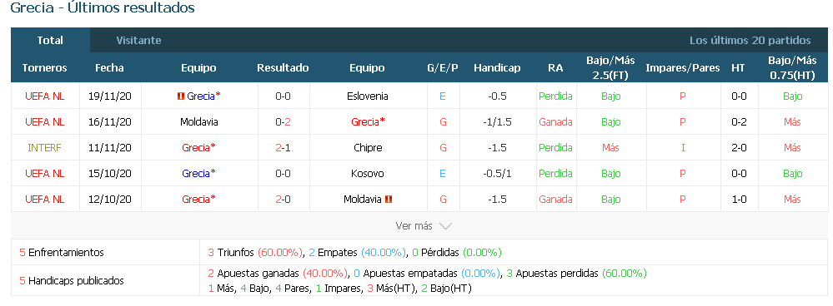Open INTERF tournament link
The width and height of the screenshot is (833, 306).
(45, 148)
